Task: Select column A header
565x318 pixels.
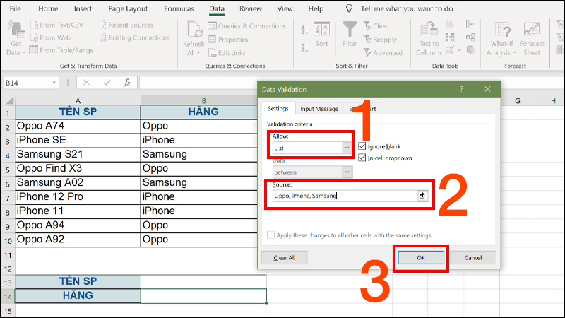Action: (78, 100)
